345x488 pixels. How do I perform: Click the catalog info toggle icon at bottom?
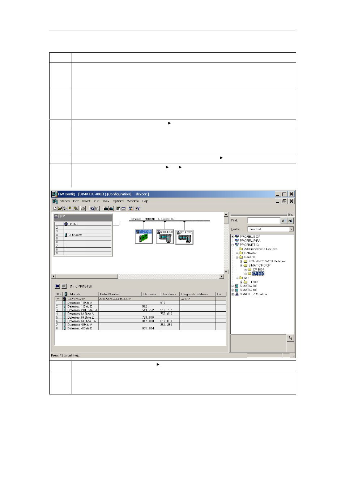(x=290, y=338)
